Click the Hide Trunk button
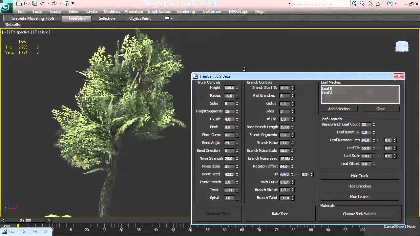420x236 pixels. click(360, 176)
